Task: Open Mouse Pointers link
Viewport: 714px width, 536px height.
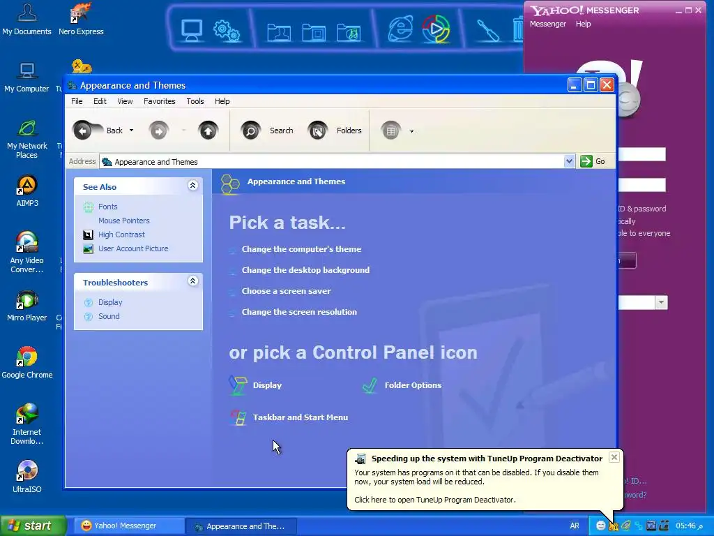Action: [x=124, y=221]
